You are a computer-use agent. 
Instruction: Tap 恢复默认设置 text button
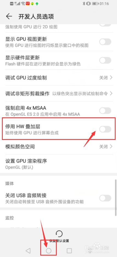(59, 241)
